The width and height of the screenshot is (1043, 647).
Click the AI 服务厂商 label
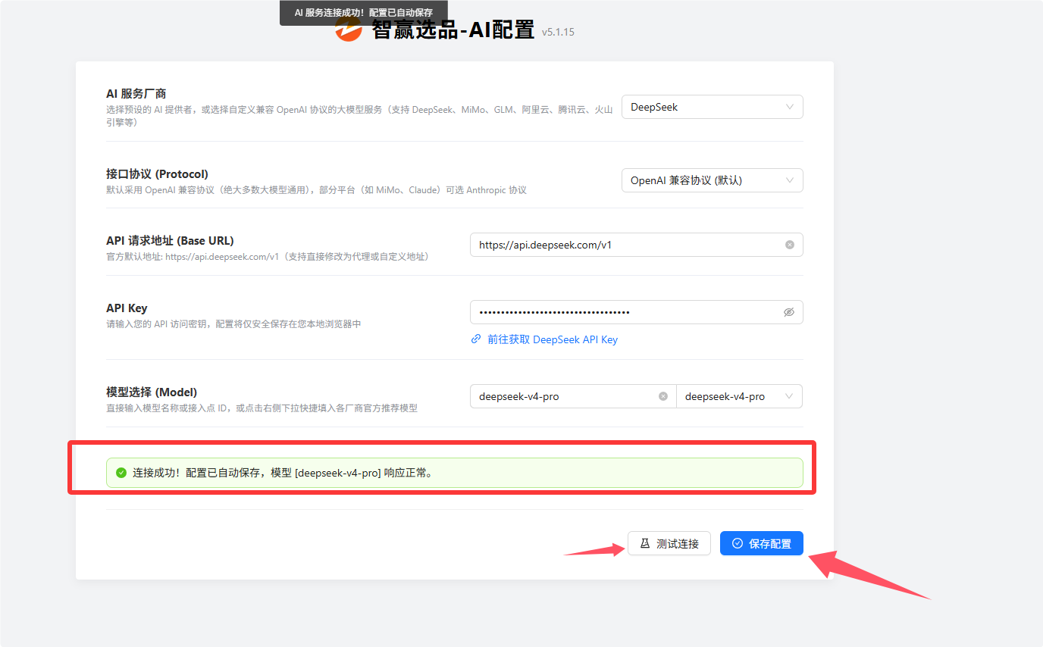click(x=136, y=94)
